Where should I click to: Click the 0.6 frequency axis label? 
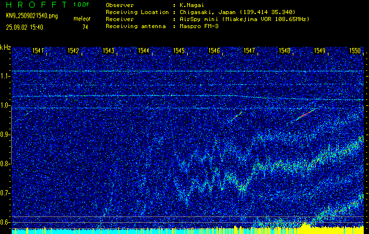5,222
